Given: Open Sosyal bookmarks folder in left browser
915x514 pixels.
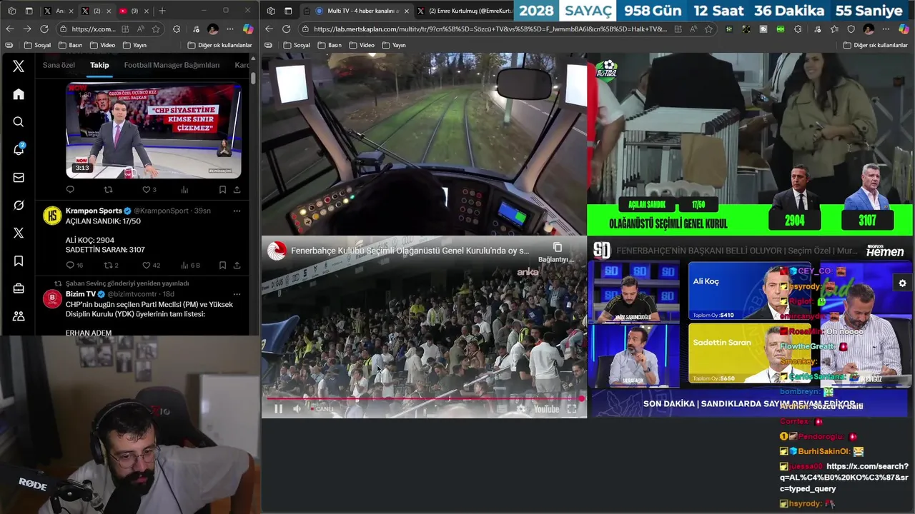Looking at the screenshot, I should coord(37,45).
